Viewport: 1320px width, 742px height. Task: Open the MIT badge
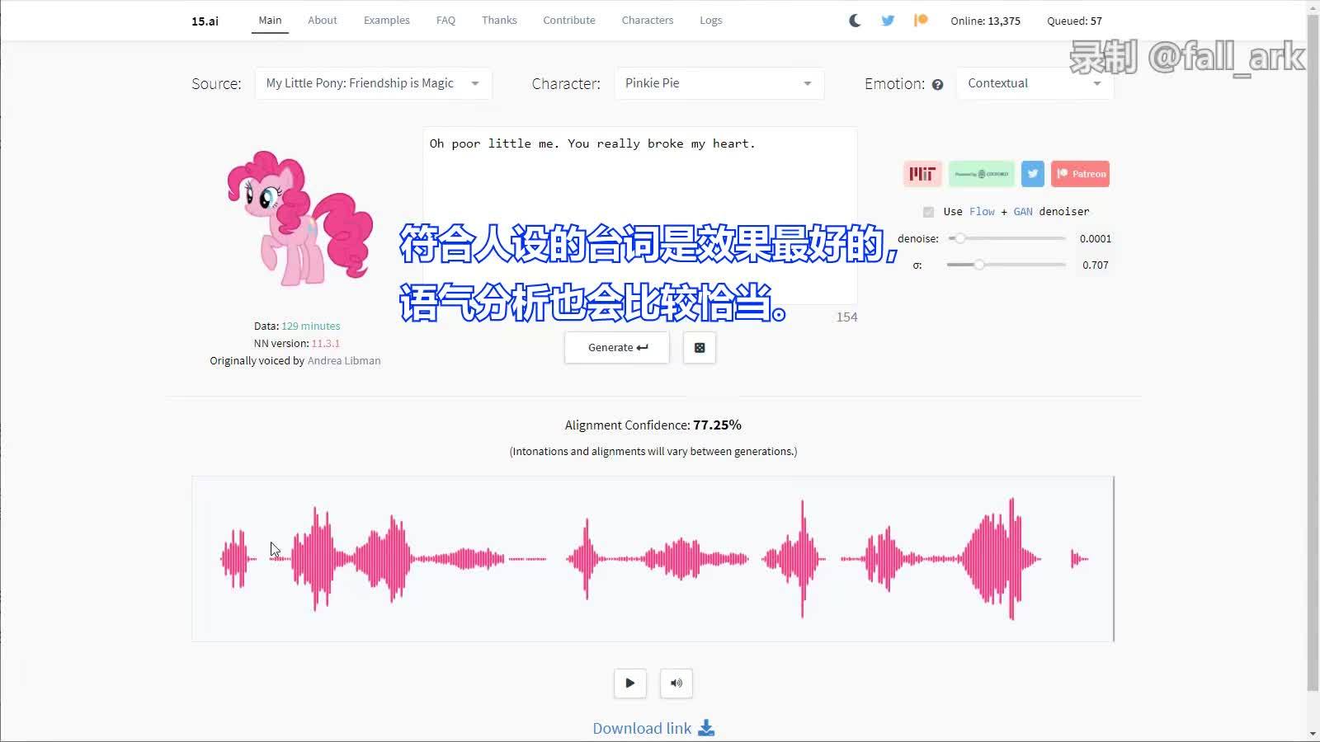point(922,174)
